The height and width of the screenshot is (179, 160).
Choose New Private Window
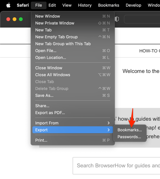[73, 23]
